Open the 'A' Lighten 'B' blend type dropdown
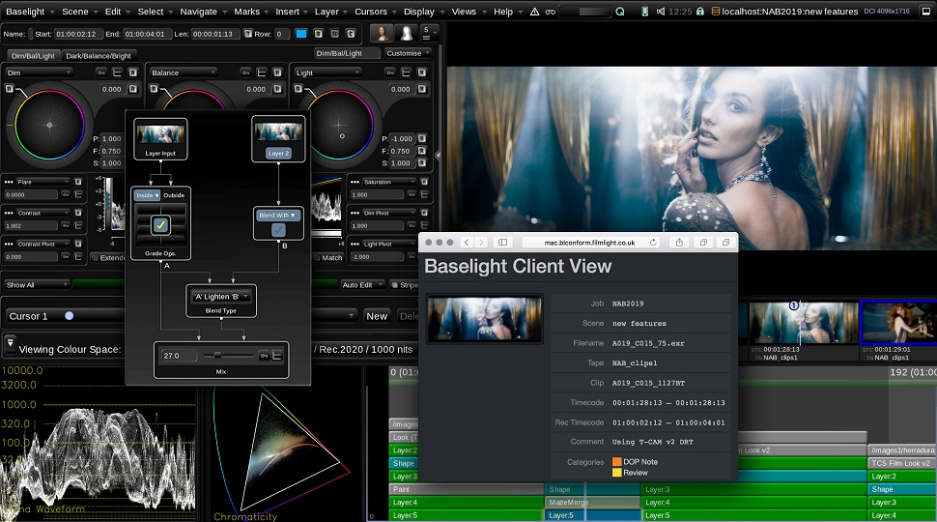The height and width of the screenshot is (522, 937). pos(221,297)
